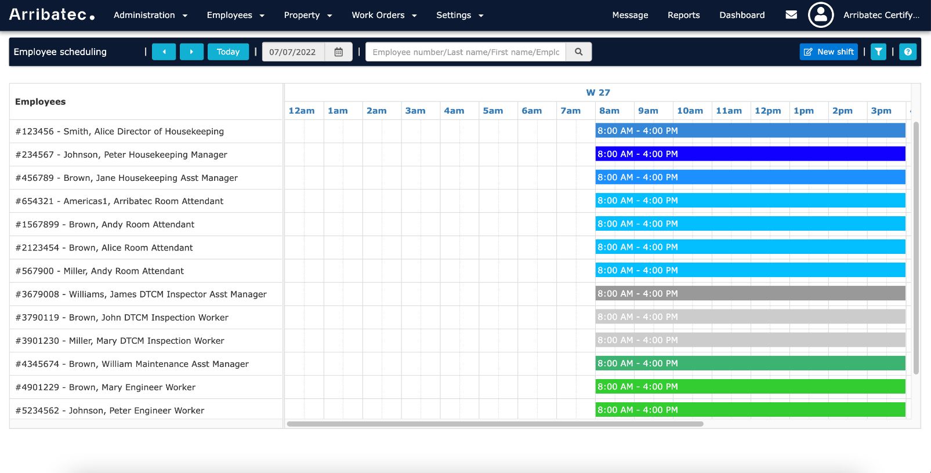Open the calendar date picker icon

click(339, 52)
